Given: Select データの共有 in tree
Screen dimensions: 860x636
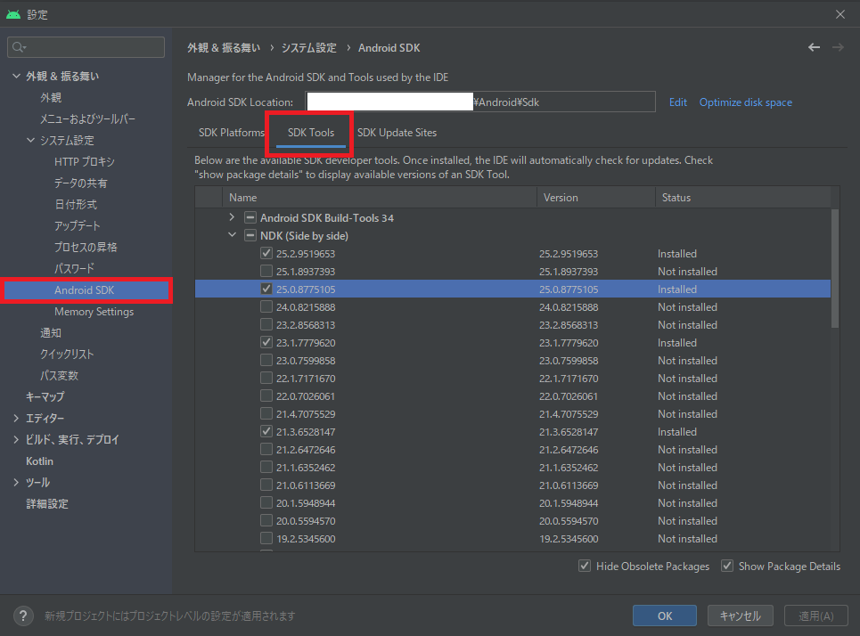Looking at the screenshot, I should pos(80,183).
